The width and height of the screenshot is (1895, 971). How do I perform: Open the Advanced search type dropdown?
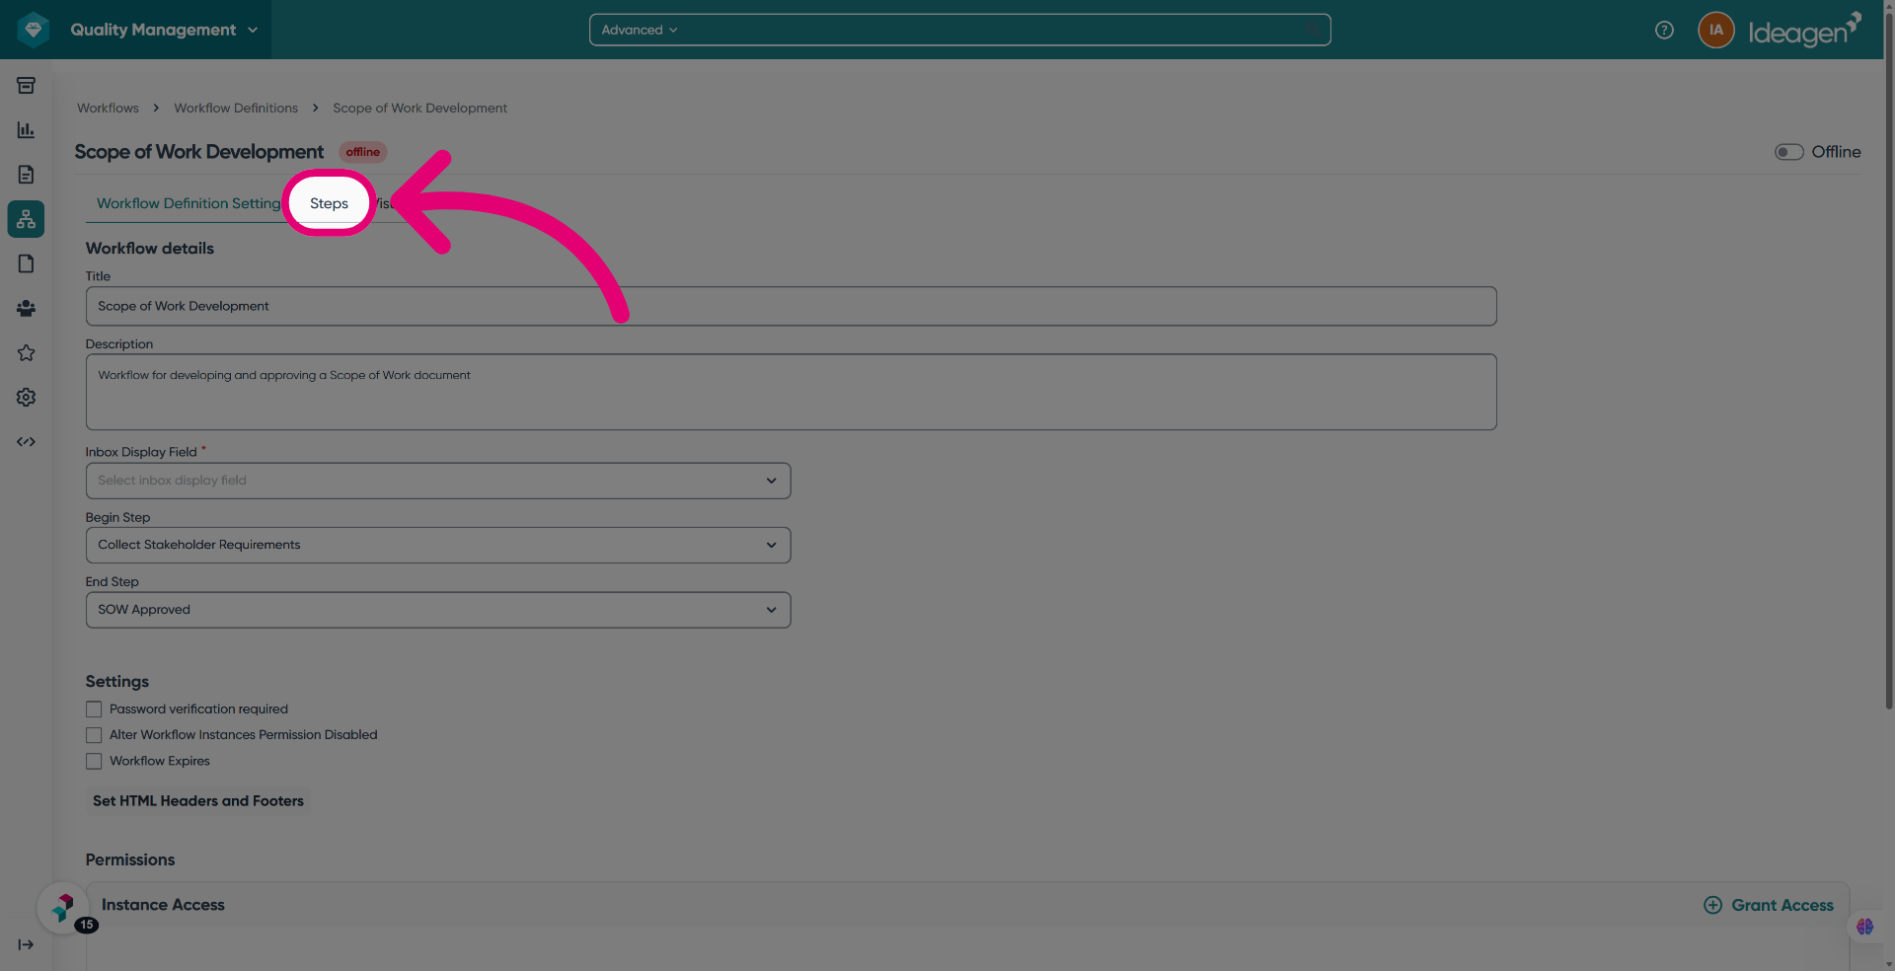[640, 30]
